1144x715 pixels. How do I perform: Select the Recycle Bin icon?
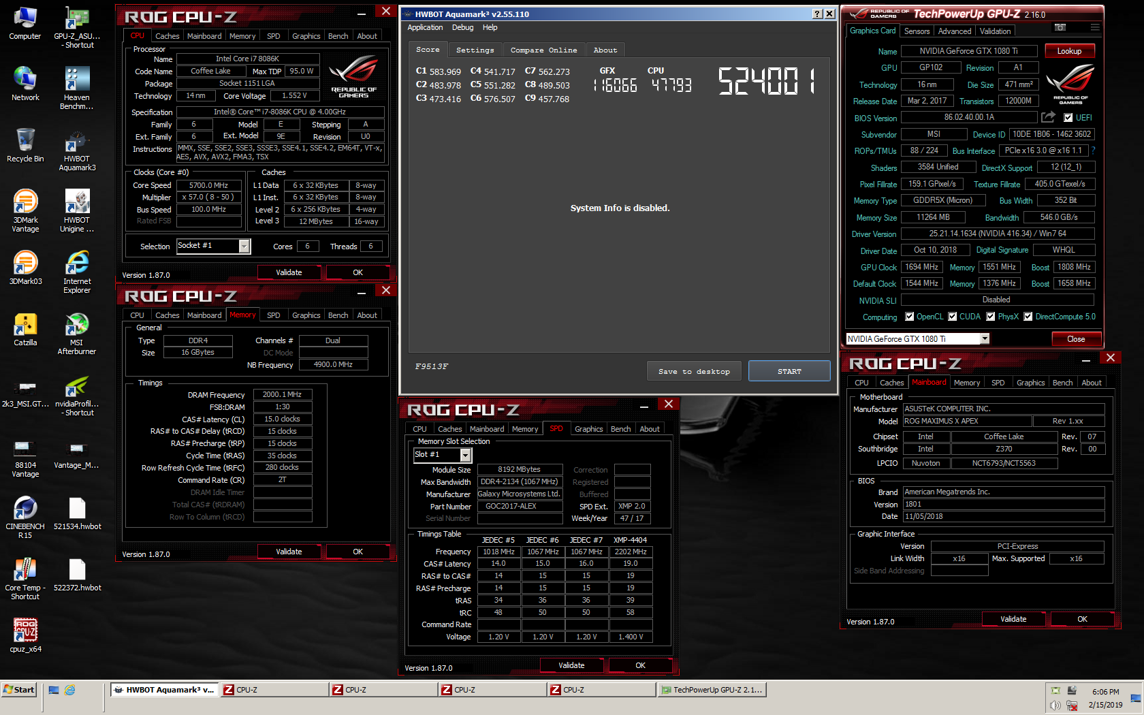[25, 146]
